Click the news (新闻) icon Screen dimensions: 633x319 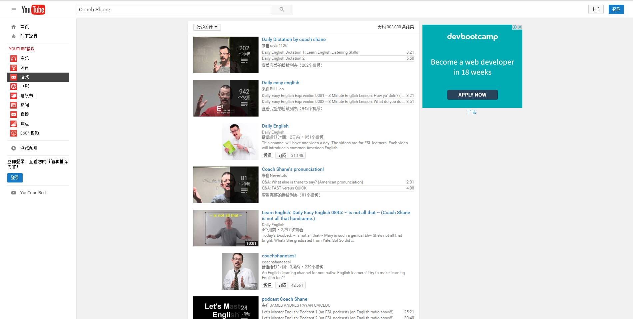[14, 105]
